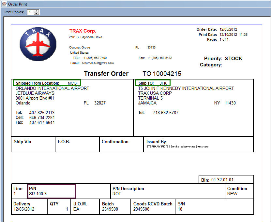This screenshot has width=271, height=222.
Task: Click the email address Nhurhol.Ault@trax.aero
Action: click(x=98, y=63)
